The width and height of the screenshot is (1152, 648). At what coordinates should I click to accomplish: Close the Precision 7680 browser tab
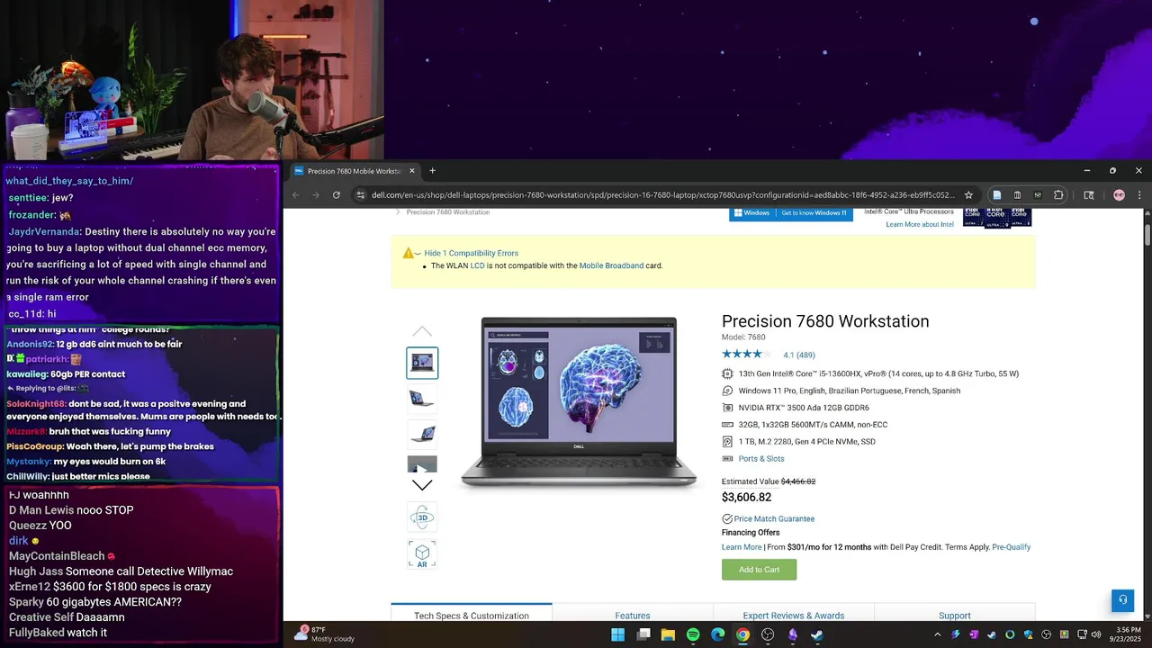pyautogui.click(x=412, y=171)
